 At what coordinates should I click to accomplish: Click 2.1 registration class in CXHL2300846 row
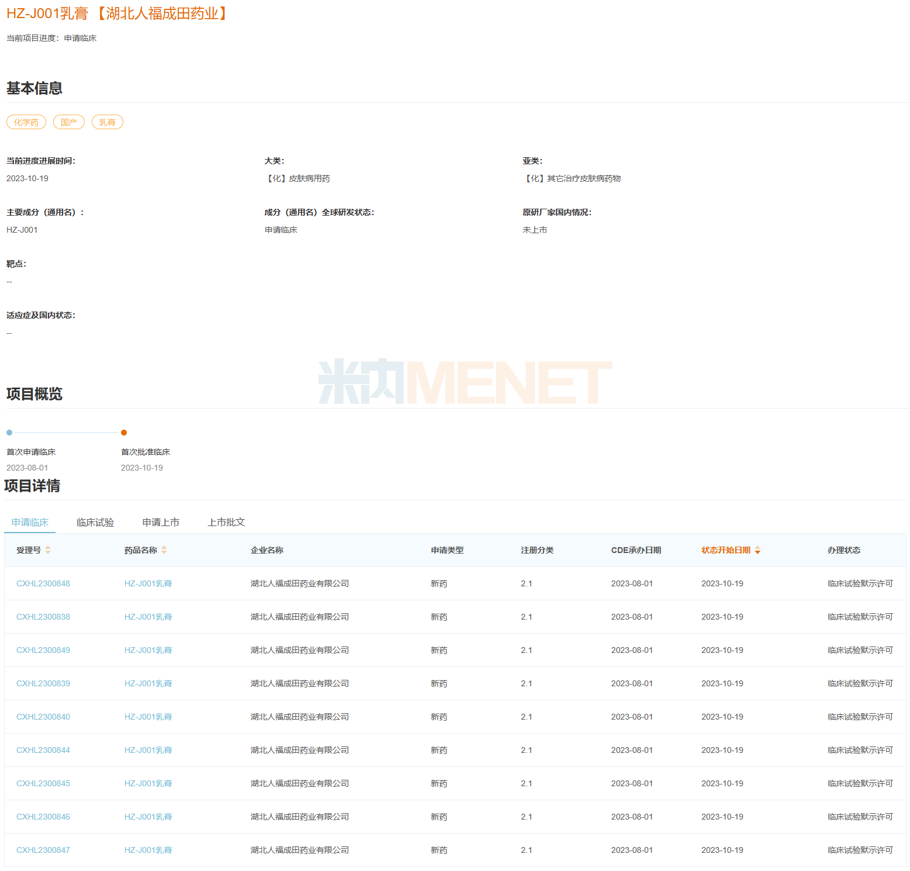click(x=527, y=817)
